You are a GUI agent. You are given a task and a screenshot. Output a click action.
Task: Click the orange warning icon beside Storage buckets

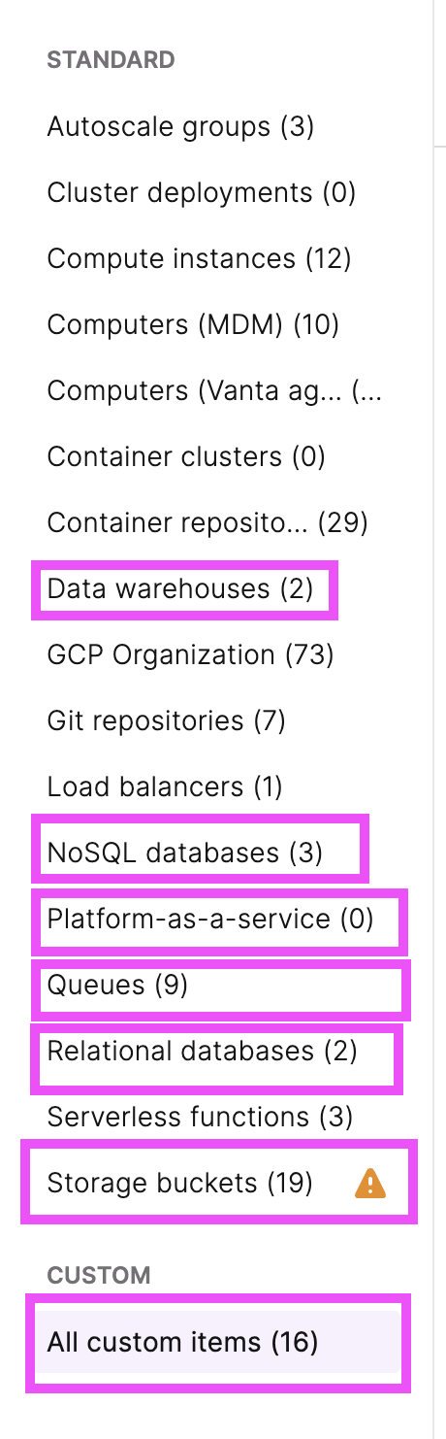coord(370,1183)
